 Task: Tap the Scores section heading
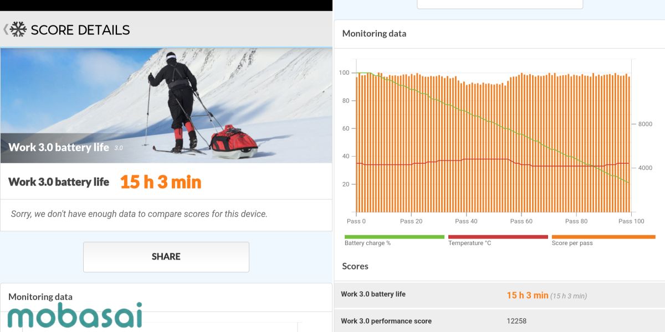coord(355,266)
